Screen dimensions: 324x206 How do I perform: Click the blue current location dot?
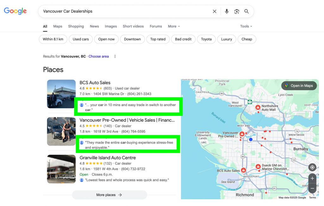tap(251, 140)
